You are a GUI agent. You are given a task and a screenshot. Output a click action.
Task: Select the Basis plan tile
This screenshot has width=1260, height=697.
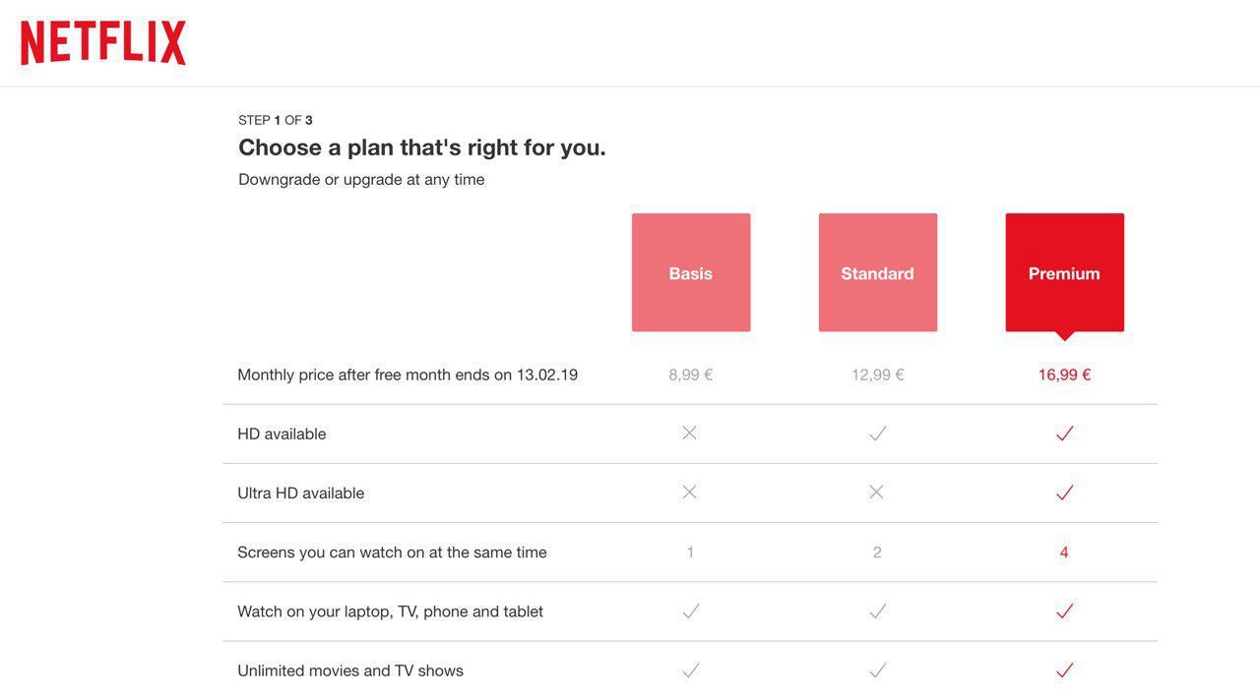(691, 272)
